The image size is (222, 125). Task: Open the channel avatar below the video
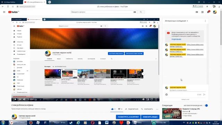pos(14,117)
